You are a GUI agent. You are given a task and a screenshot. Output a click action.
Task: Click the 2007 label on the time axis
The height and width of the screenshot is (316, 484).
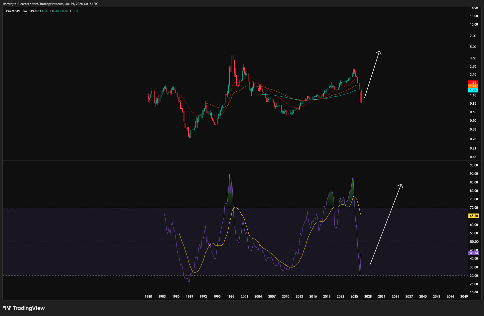tap(272, 296)
